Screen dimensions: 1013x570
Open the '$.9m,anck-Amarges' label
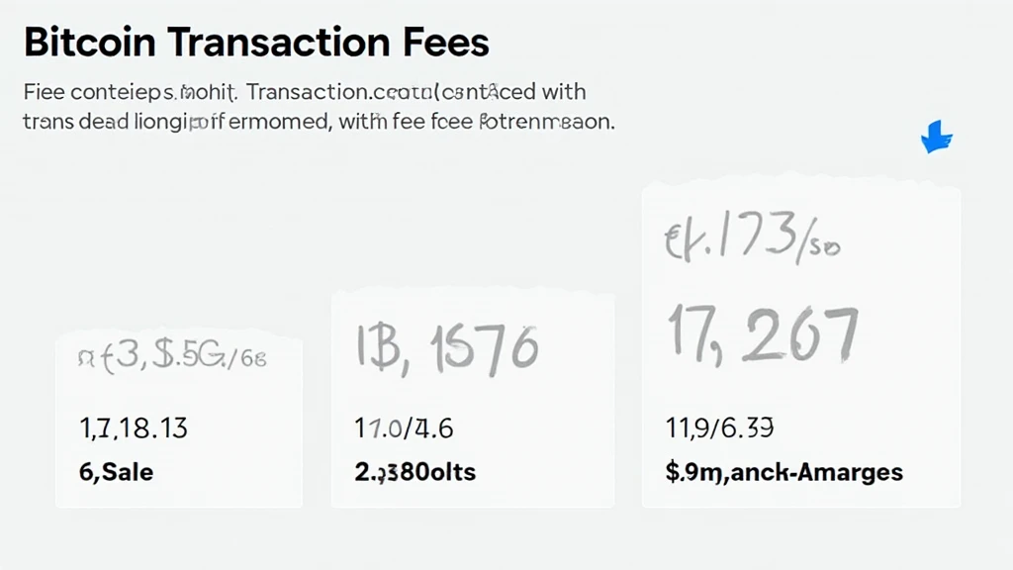click(x=784, y=472)
